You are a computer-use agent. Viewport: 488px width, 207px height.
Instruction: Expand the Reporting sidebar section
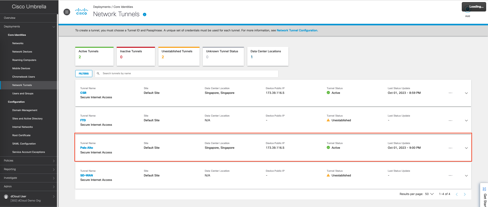[x=28, y=169]
